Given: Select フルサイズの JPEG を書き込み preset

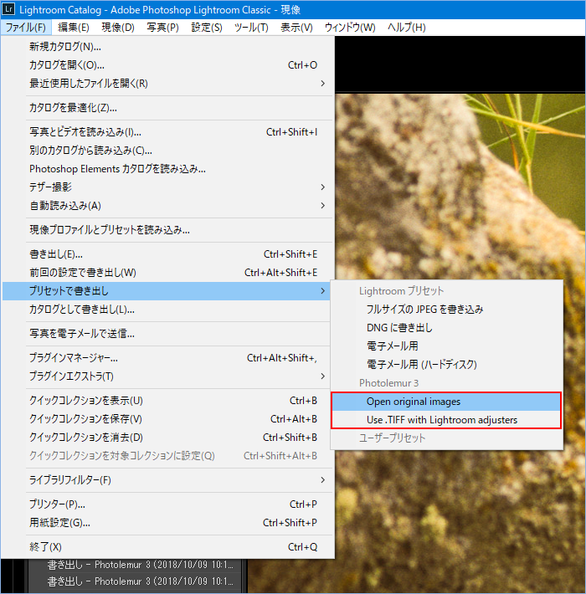Looking at the screenshot, I should [446, 310].
